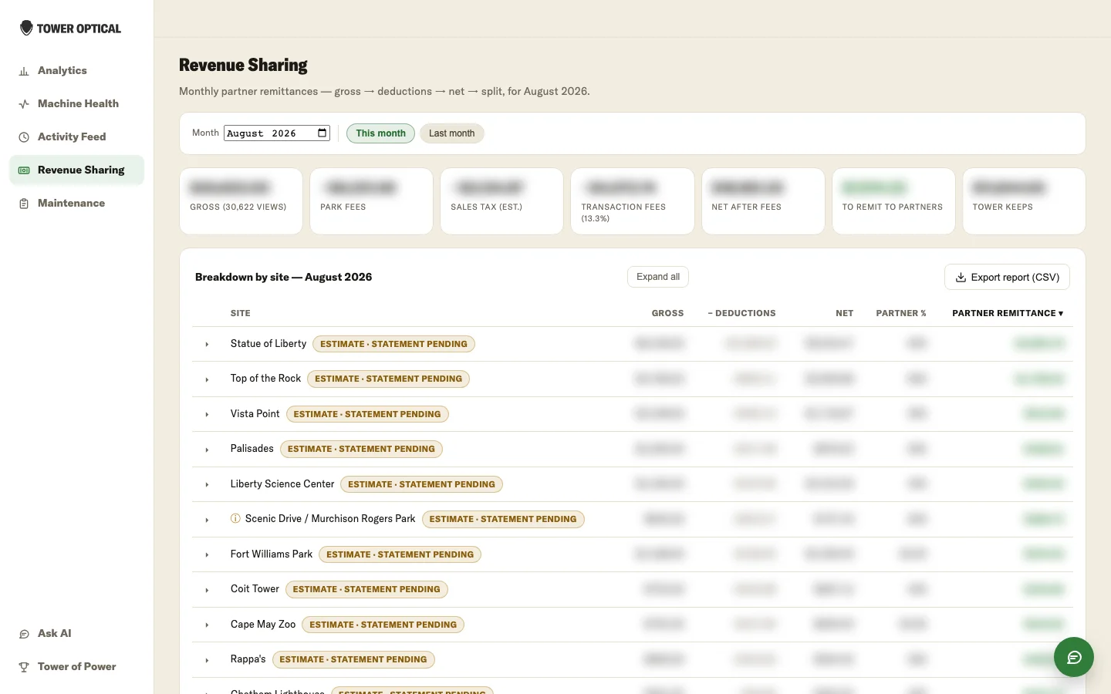The image size is (1111, 694).
Task: Expand the Cape May Zoo row
Action: pos(207,625)
